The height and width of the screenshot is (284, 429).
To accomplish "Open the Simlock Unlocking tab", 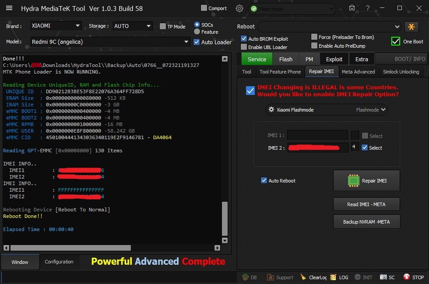I will tap(401, 72).
